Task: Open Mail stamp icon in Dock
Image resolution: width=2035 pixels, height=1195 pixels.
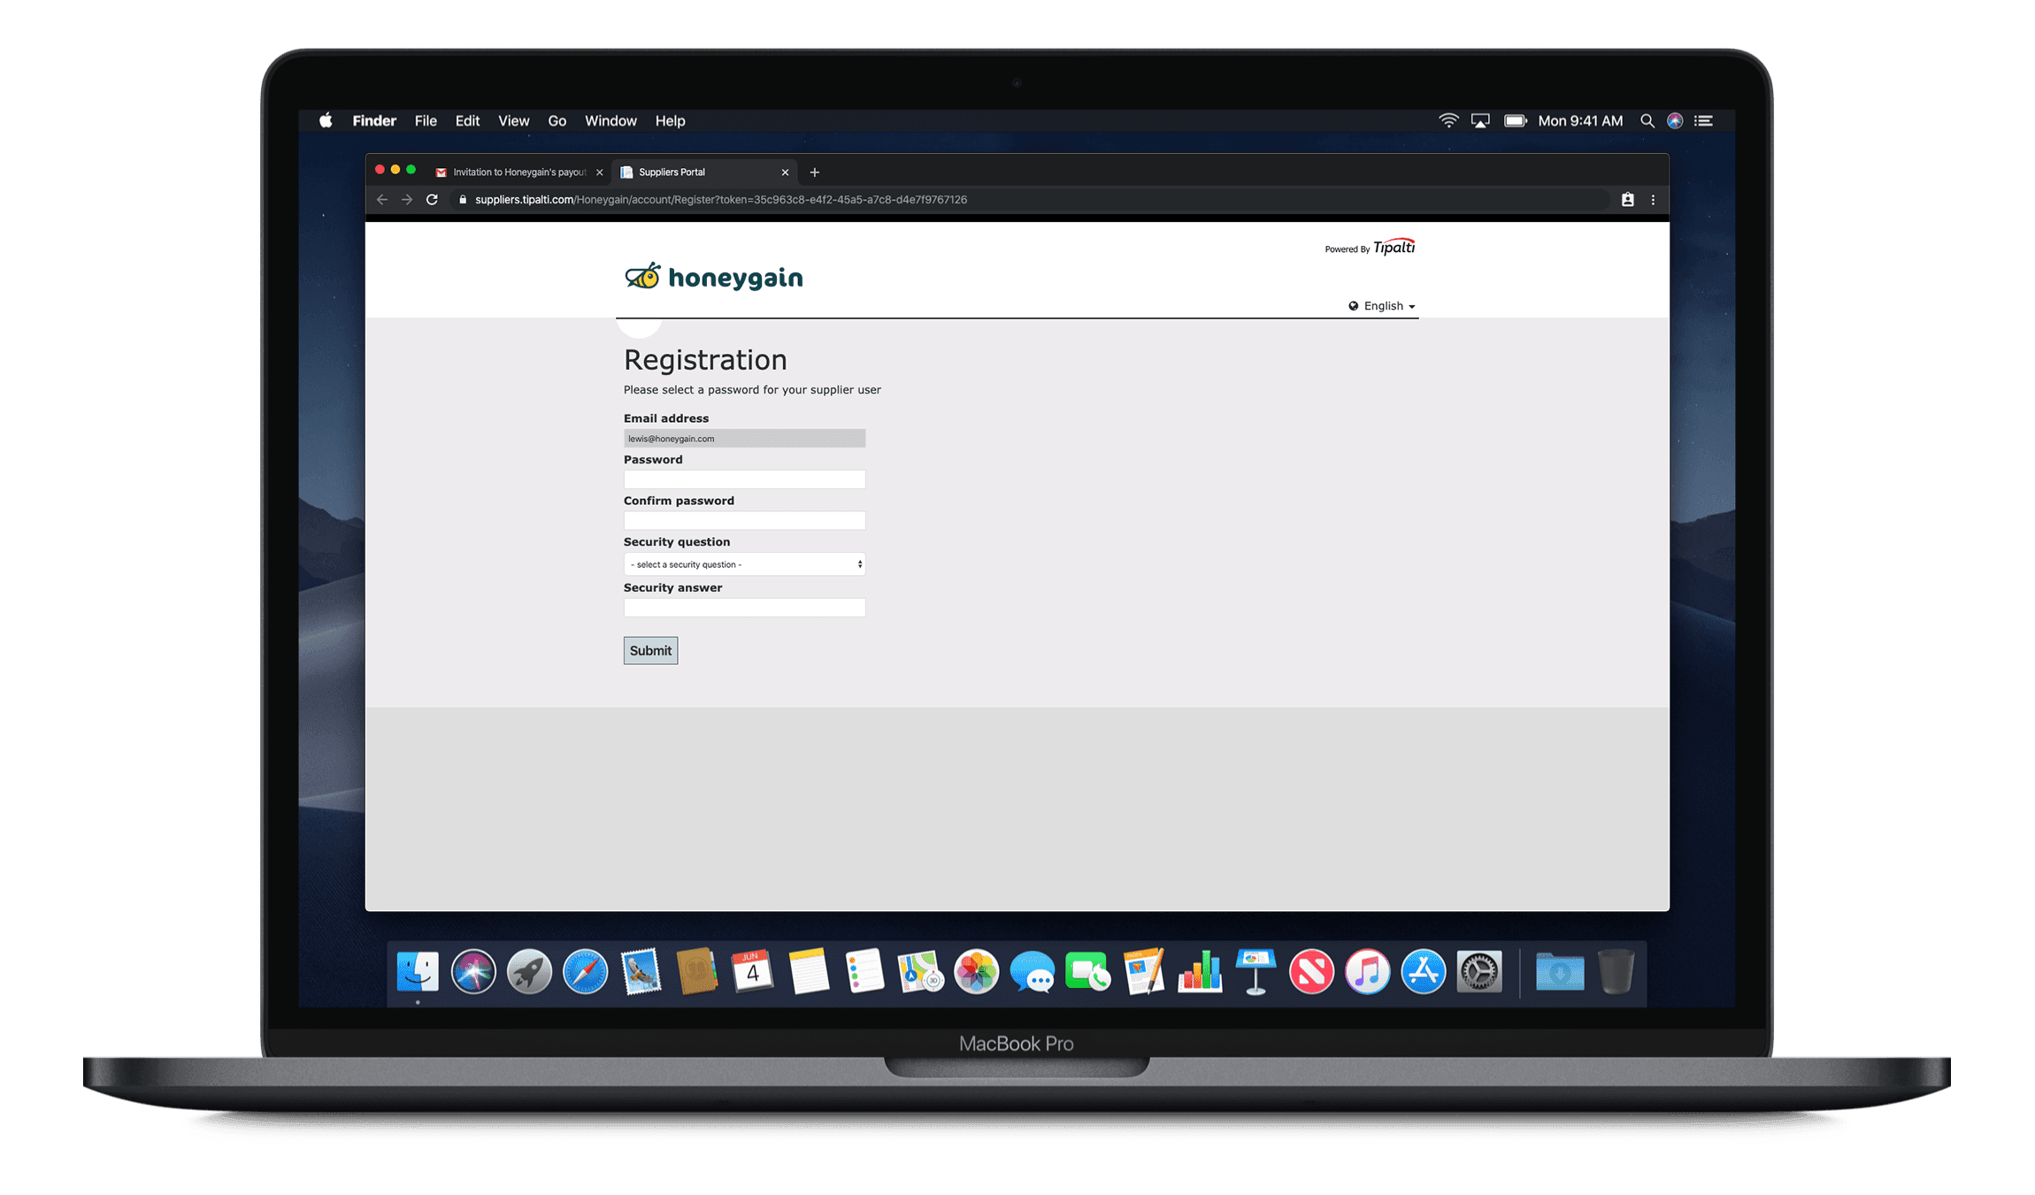Action: [x=641, y=972]
